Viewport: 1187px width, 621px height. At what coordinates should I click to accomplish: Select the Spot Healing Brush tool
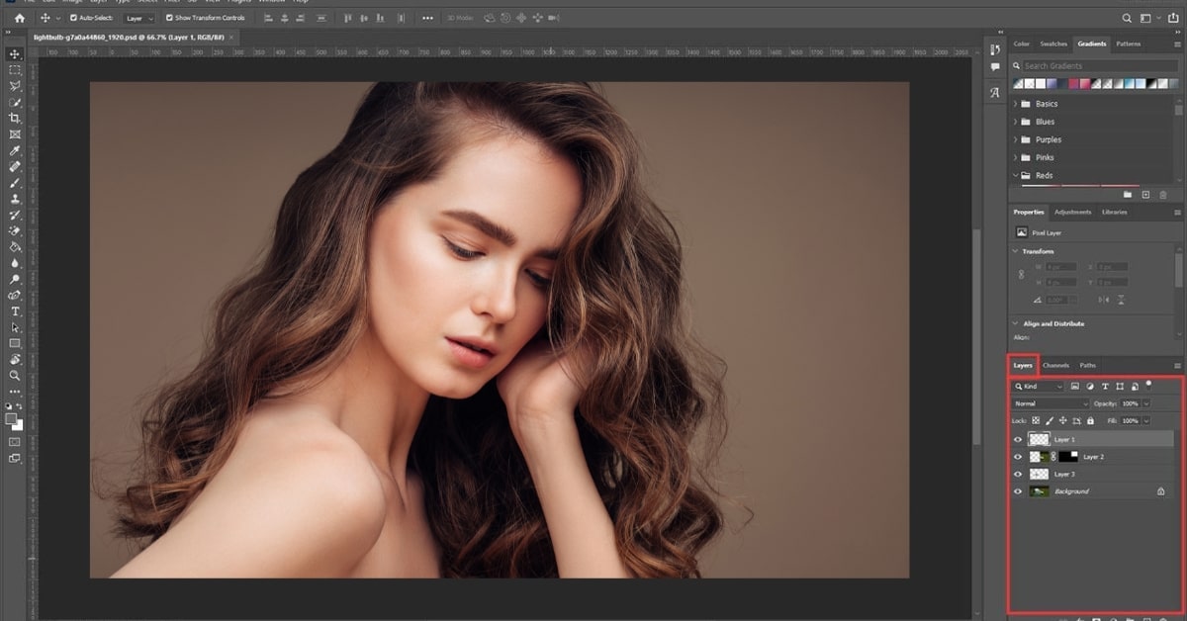[15, 166]
